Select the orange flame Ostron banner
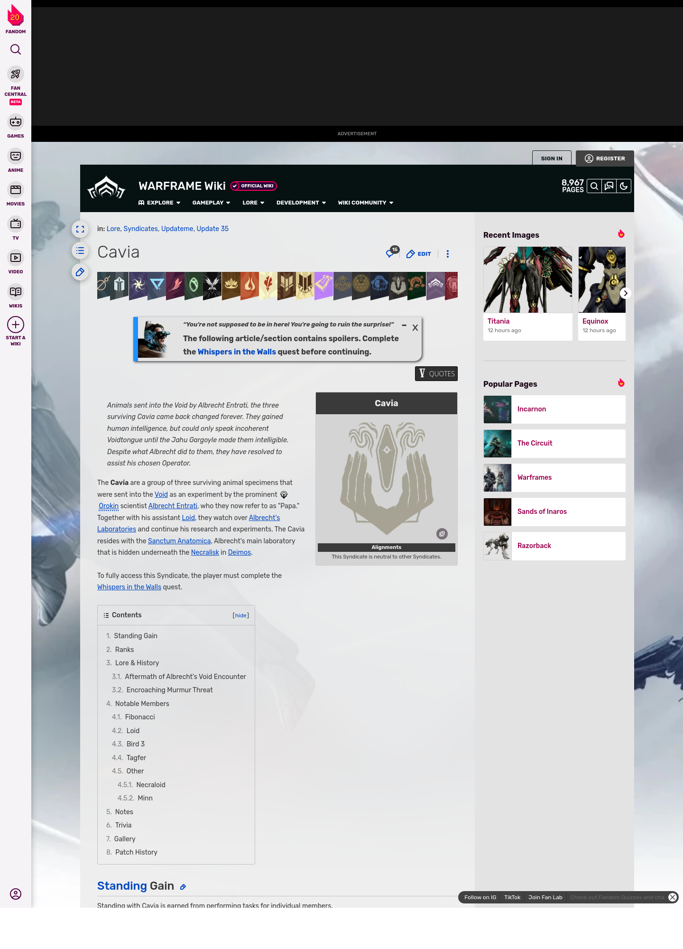This screenshot has height=949, width=683. click(x=249, y=285)
